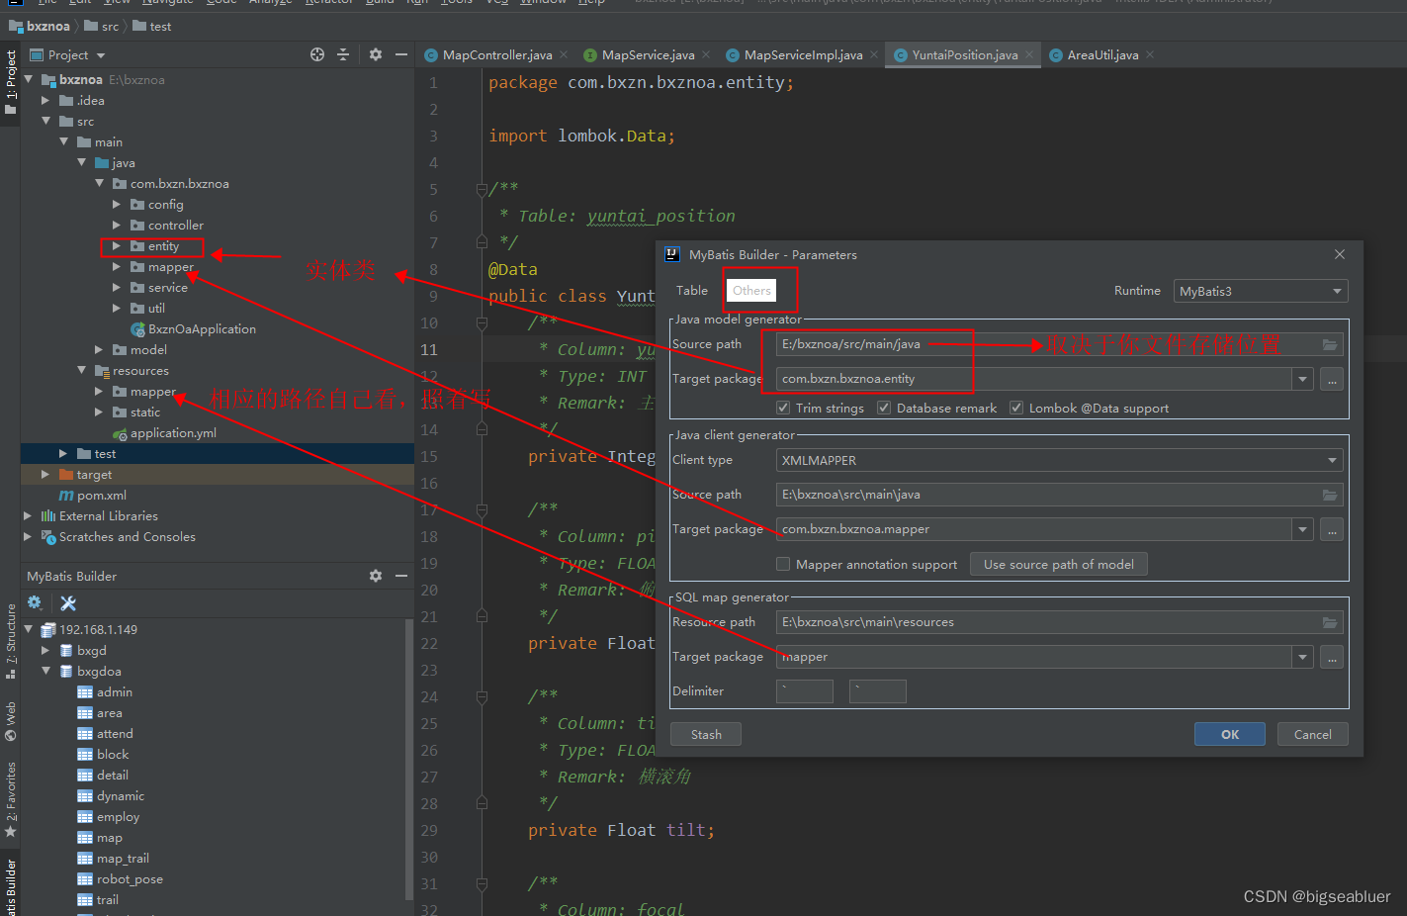Select the map_trail table row

123,859
